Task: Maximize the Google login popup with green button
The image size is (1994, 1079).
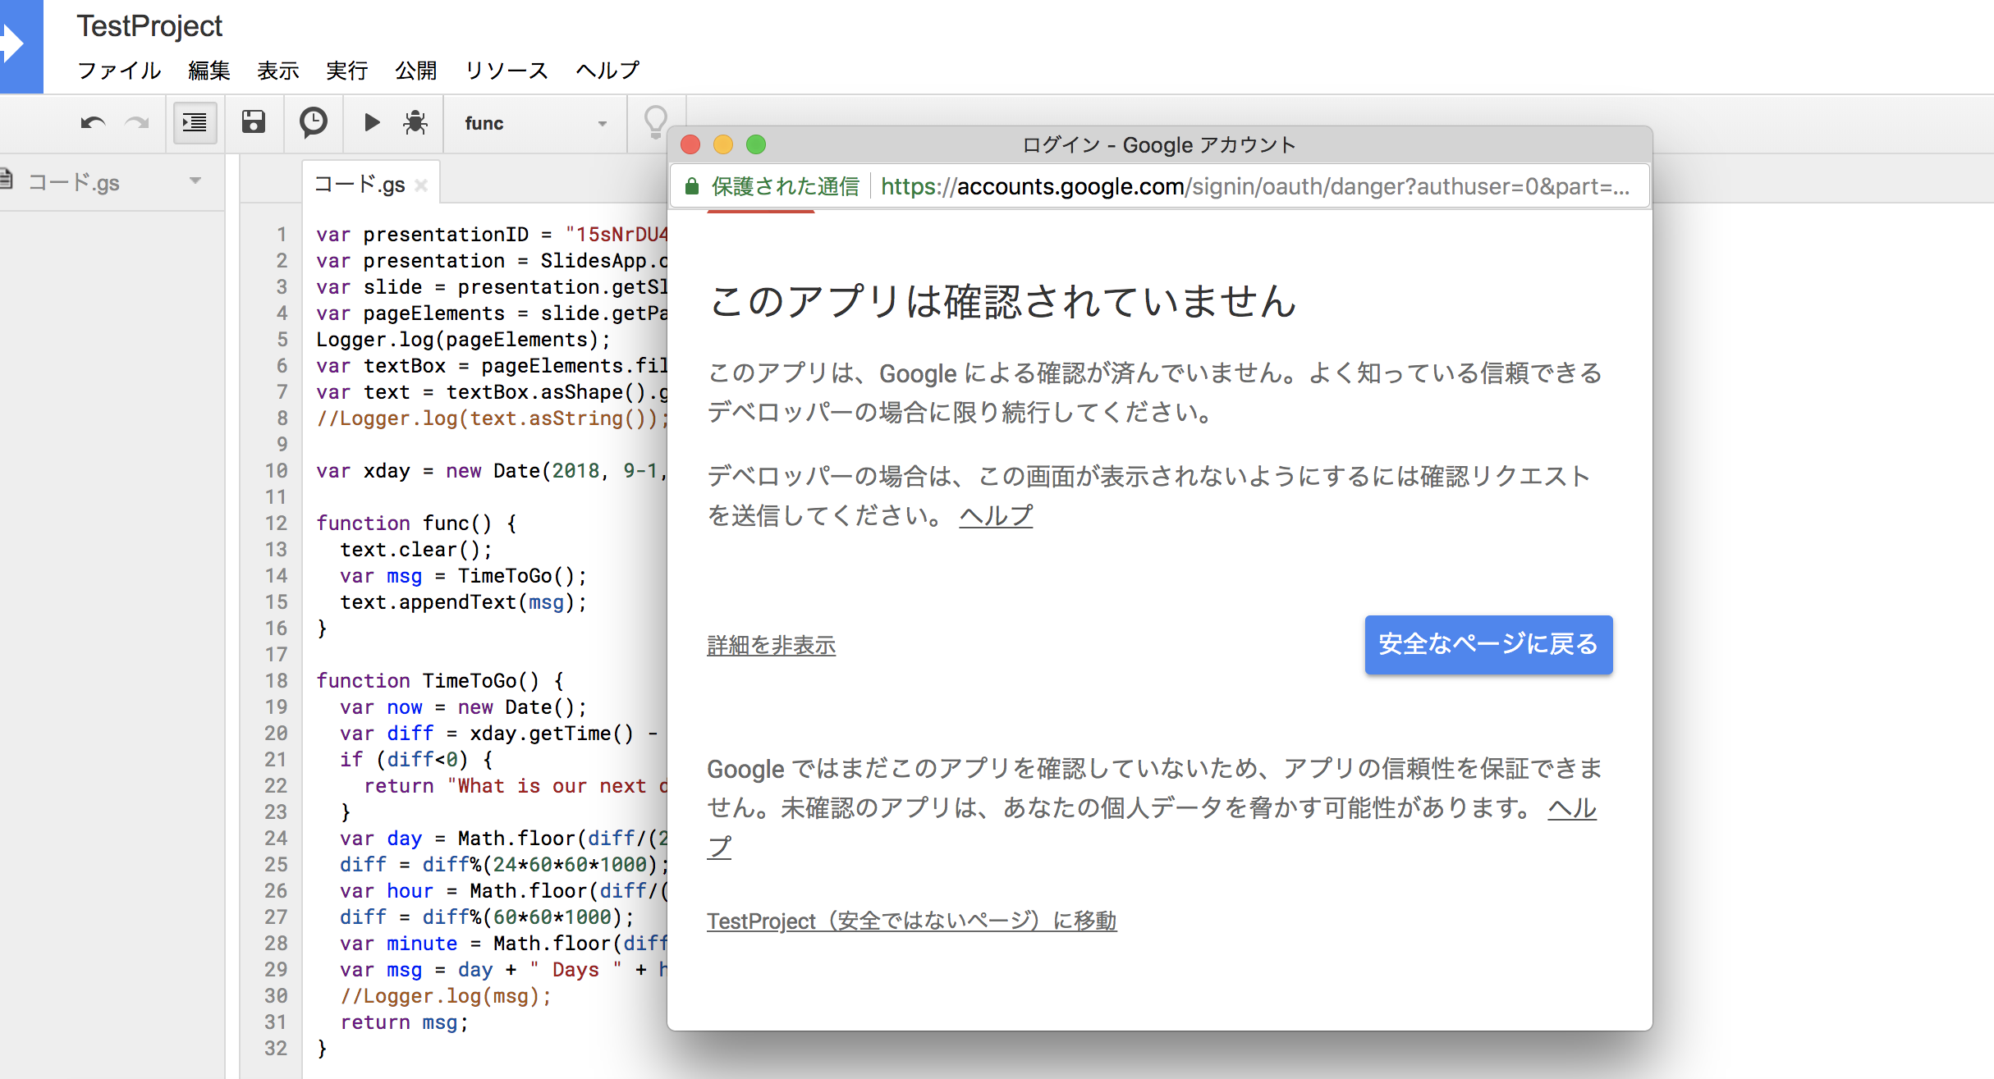Action: 756,145
